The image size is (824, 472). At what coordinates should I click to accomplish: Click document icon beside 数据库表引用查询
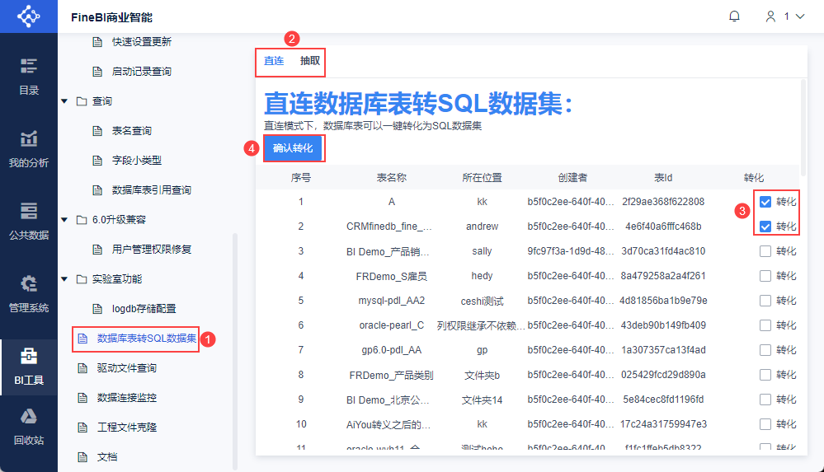pyautogui.click(x=97, y=190)
